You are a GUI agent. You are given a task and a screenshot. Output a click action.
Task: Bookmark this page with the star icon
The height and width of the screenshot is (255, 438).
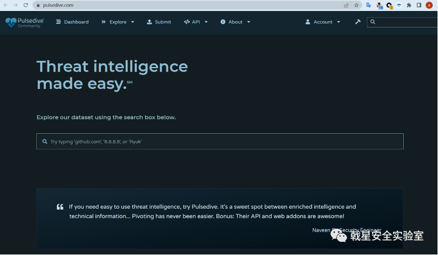point(356,5)
